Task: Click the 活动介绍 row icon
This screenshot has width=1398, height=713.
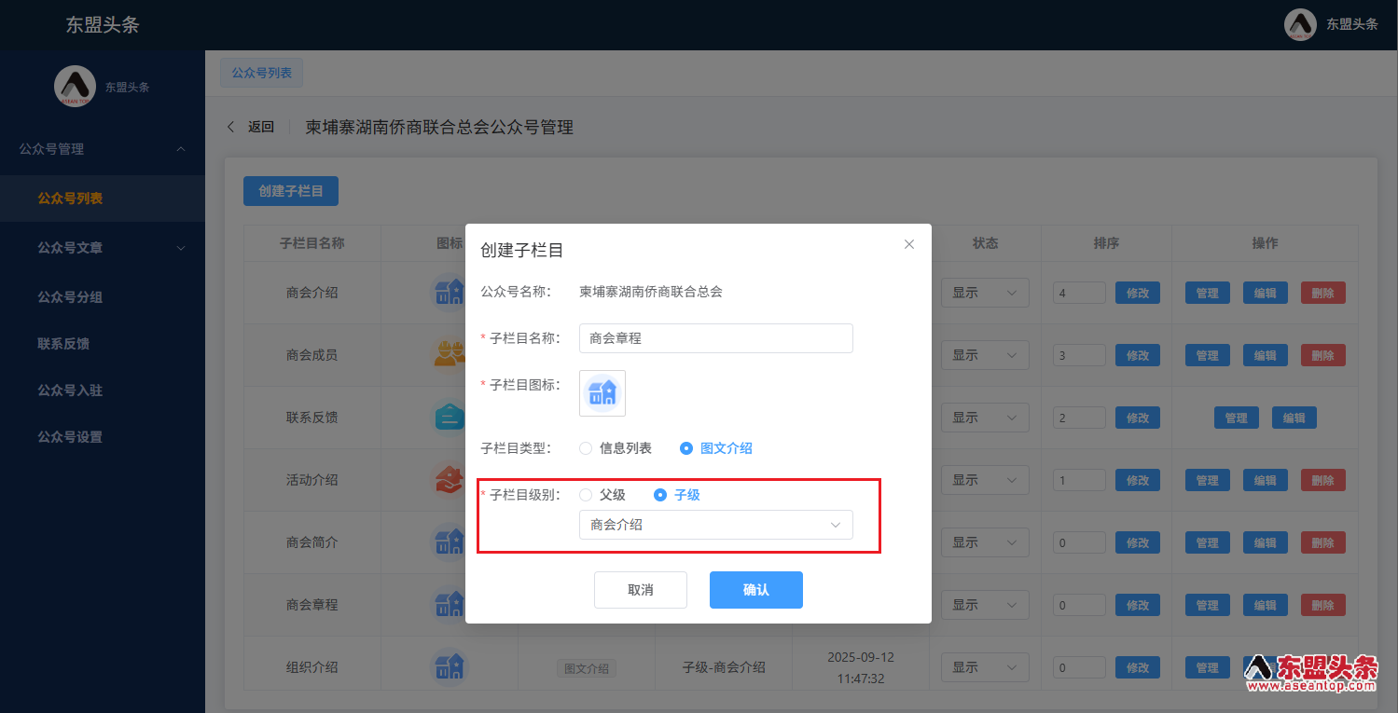Action: pyautogui.click(x=449, y=480)
